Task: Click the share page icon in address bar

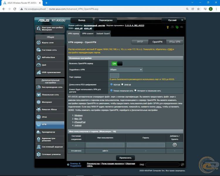Action: click(x=193, y=9)
